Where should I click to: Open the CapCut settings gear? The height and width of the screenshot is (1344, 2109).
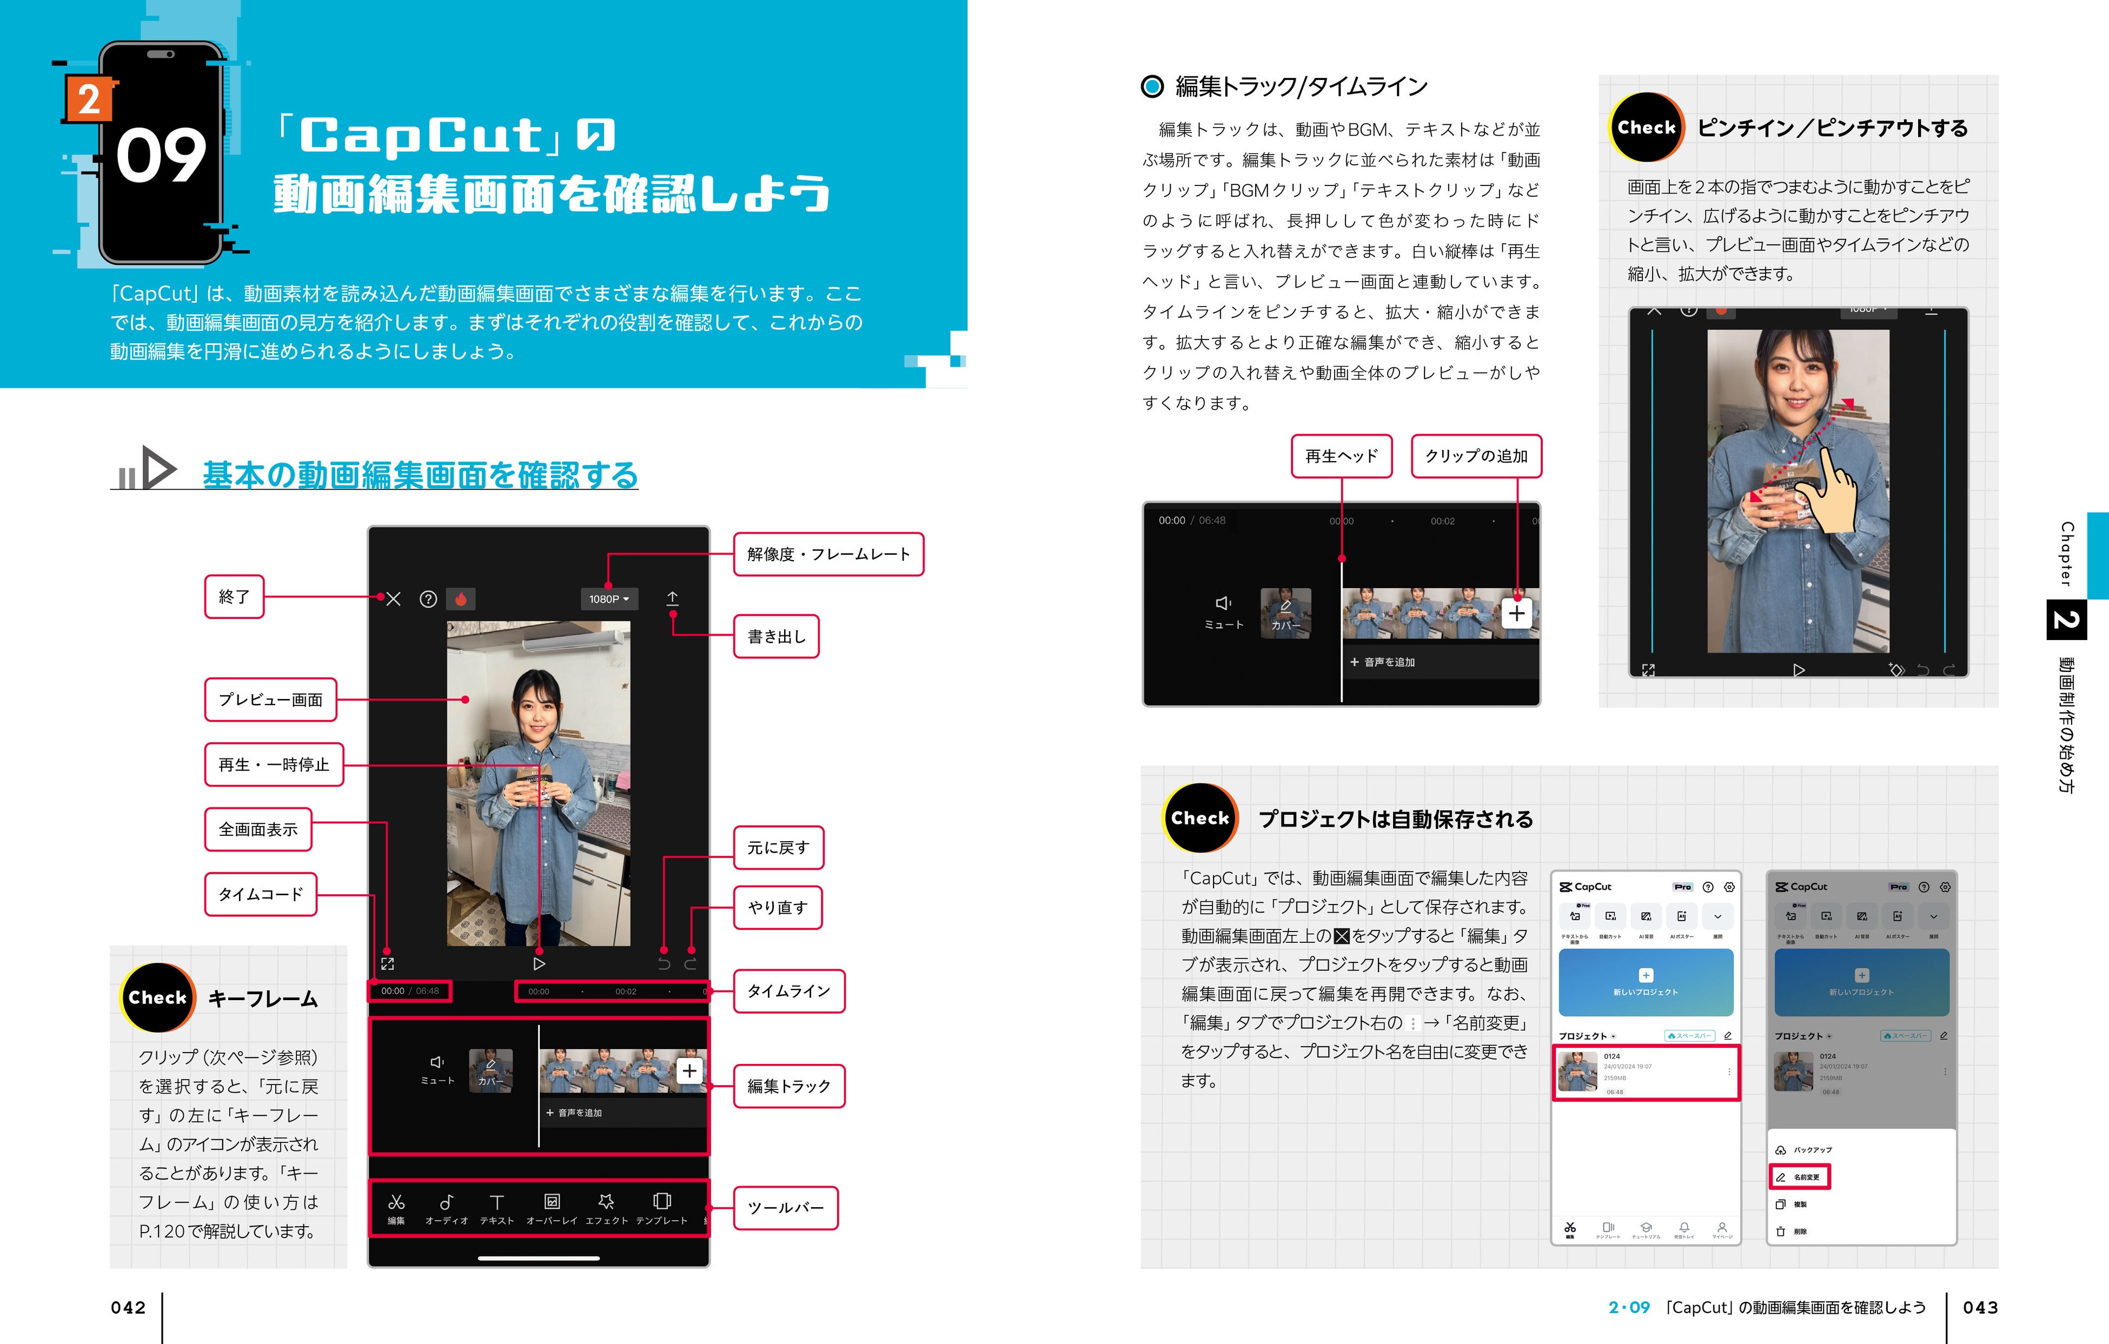click(1729, 888)
